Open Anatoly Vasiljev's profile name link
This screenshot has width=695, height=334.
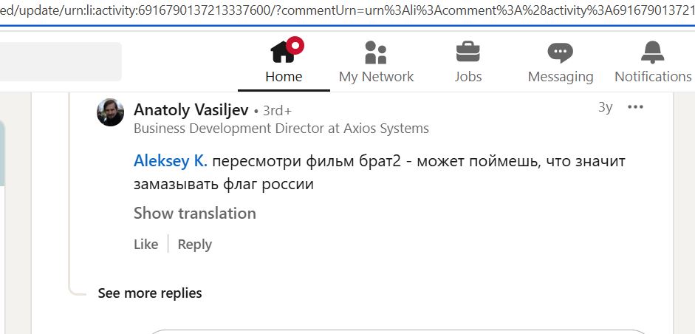pyautogui.click(x=191, y=109)
